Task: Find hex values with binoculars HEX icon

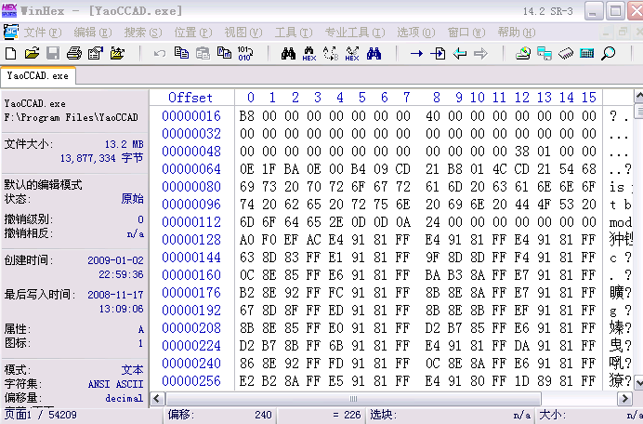Action: [309, 53]
